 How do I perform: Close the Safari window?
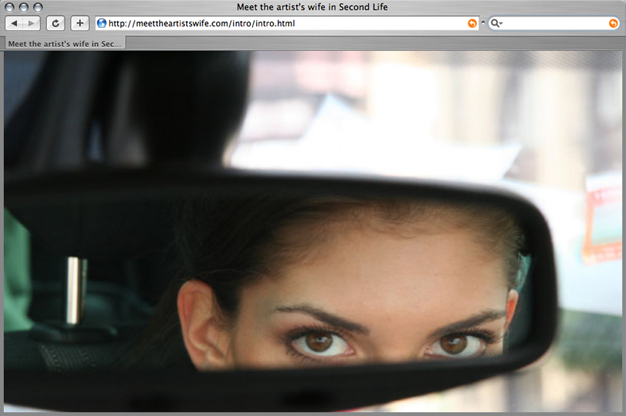(x=9, y=7)
